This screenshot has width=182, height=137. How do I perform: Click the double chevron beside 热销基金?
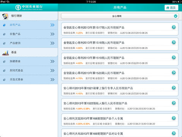coord(52,61)
